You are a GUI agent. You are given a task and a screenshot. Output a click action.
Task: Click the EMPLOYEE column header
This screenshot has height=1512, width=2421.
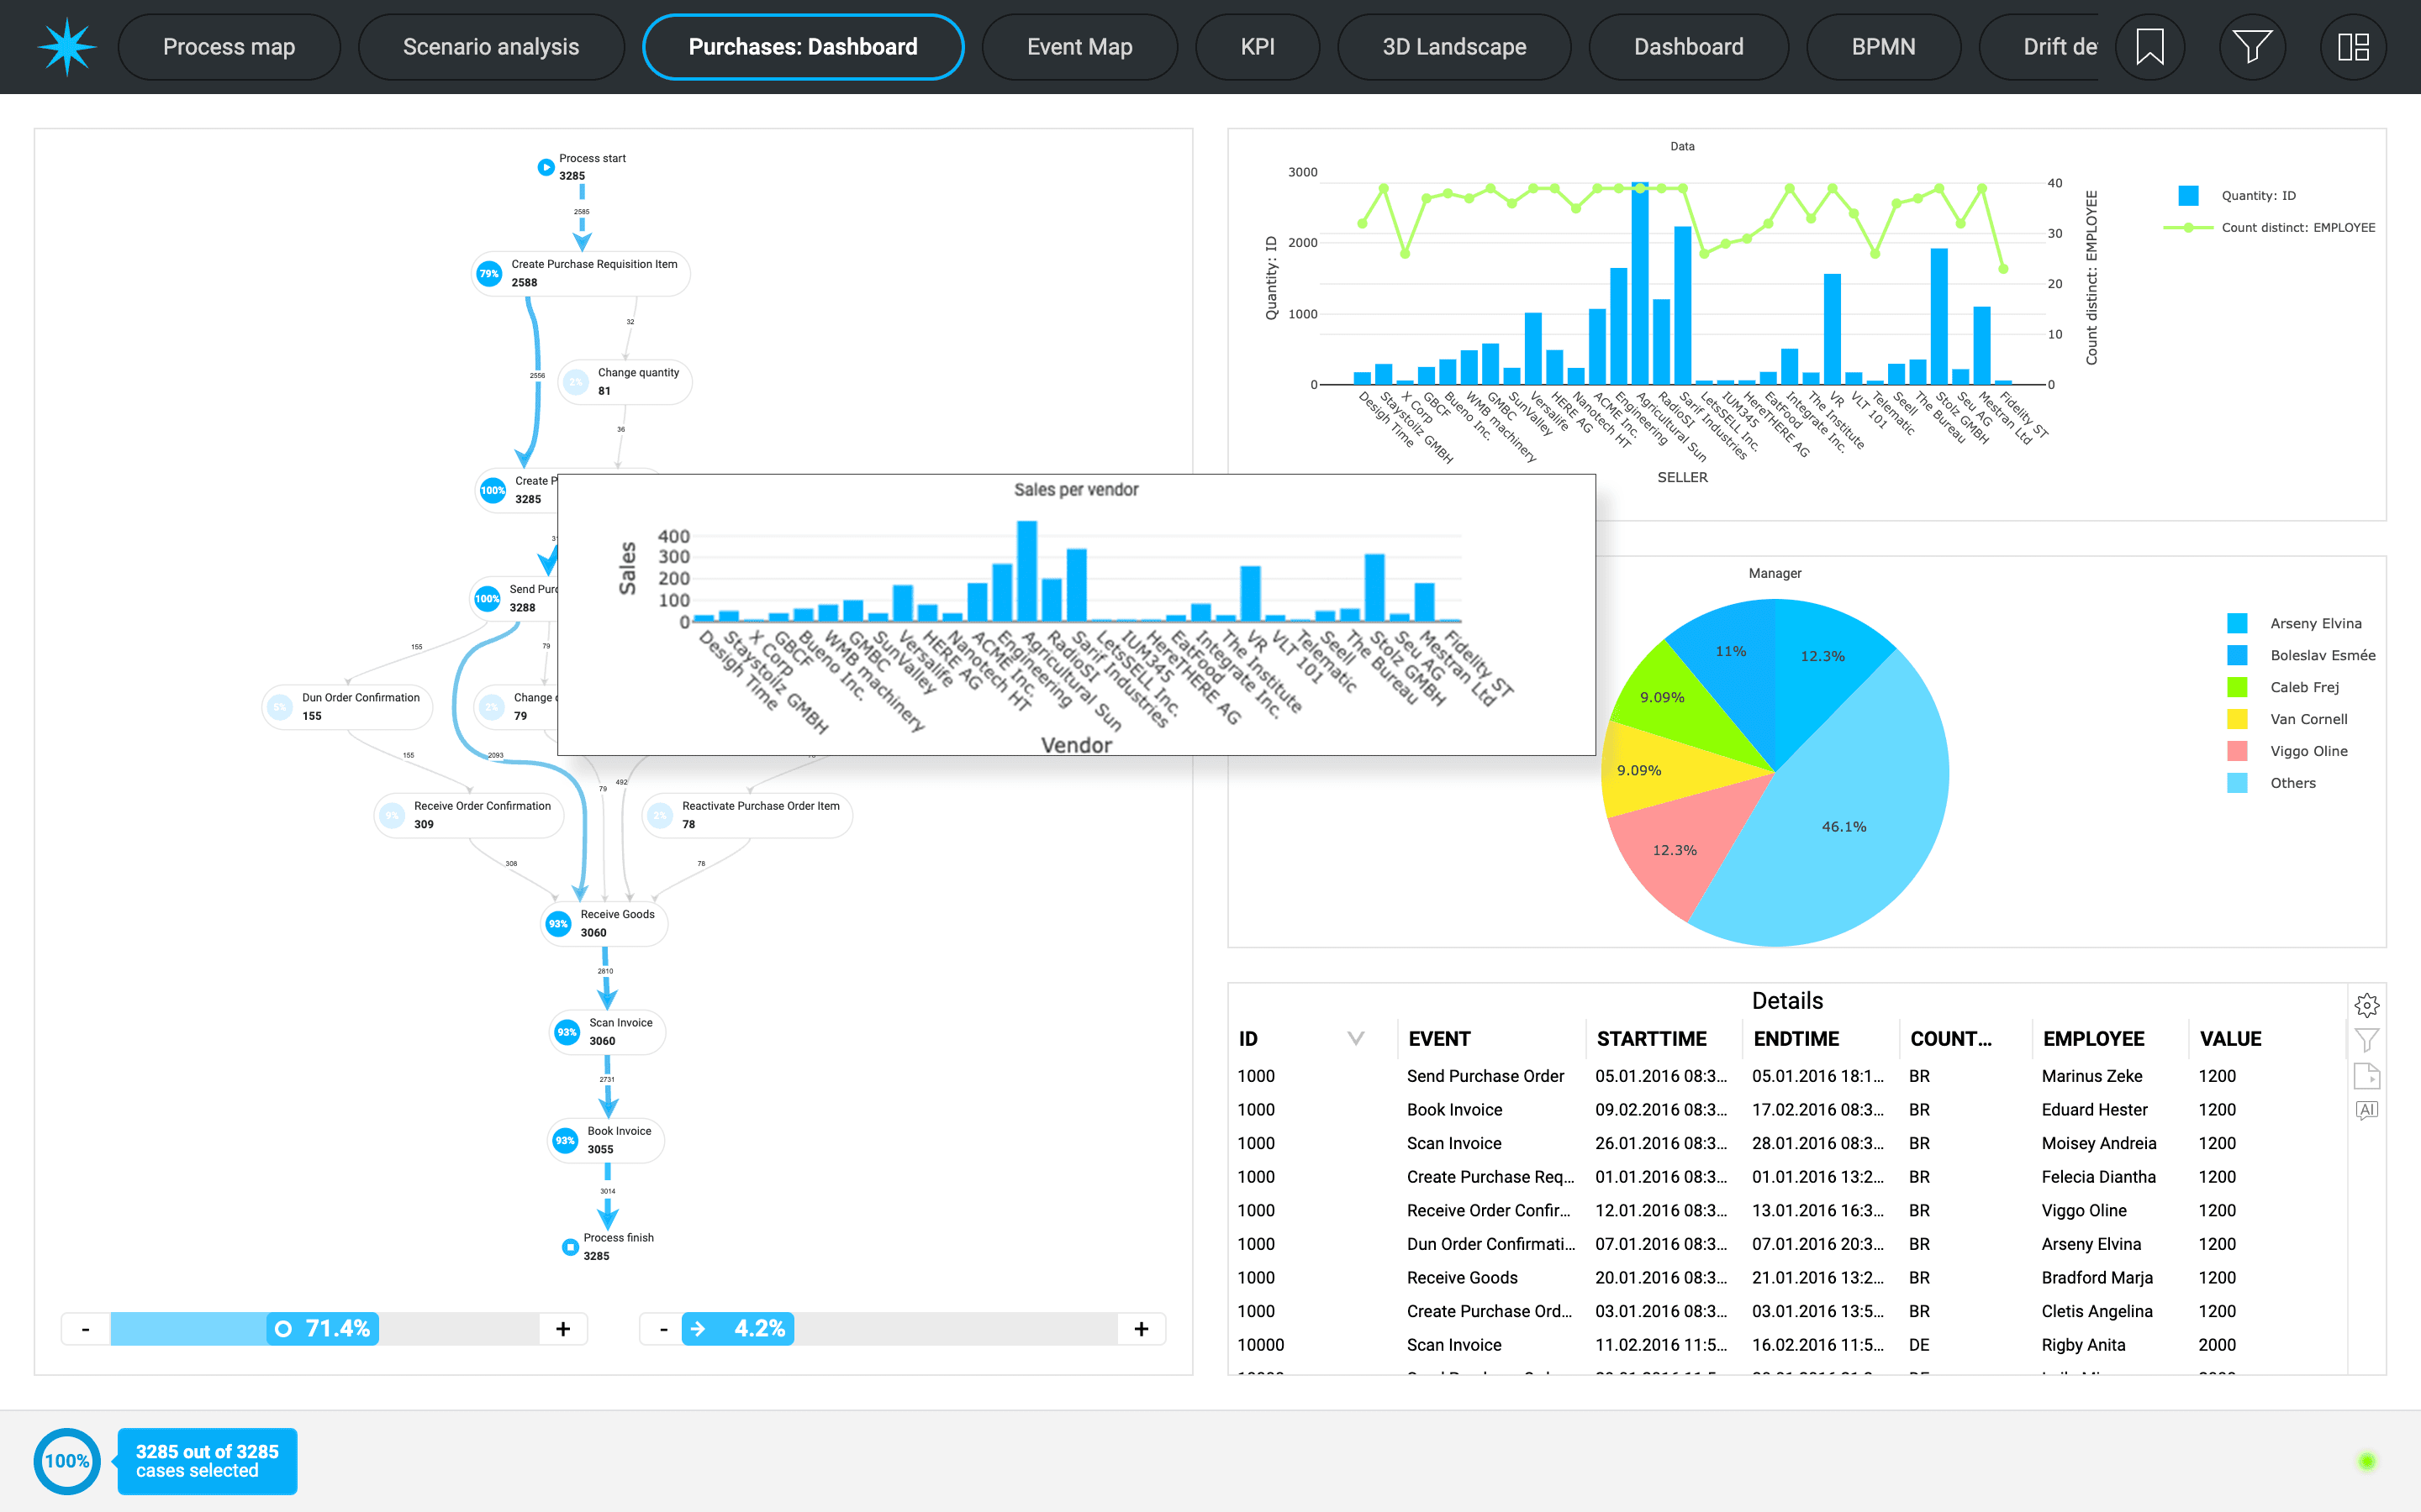(2093, 1039)
